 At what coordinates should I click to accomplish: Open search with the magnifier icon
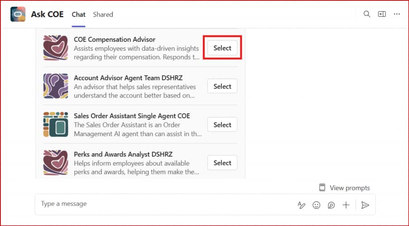pos(367,14)
